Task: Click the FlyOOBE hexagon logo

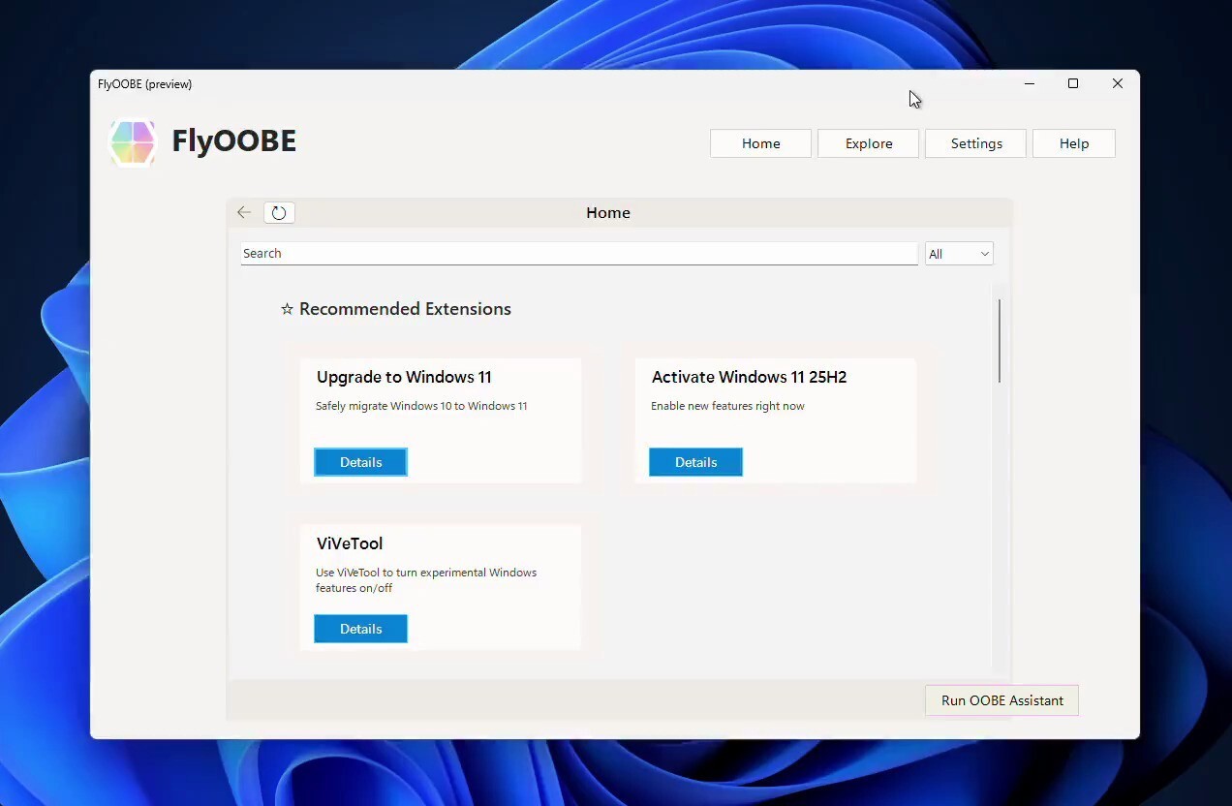Action: pos(133,142)
